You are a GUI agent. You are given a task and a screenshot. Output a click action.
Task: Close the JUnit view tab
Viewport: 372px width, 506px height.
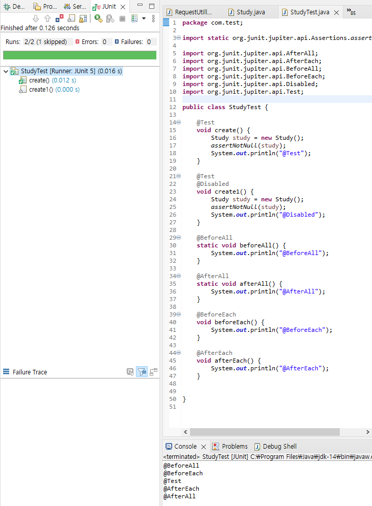123,7
